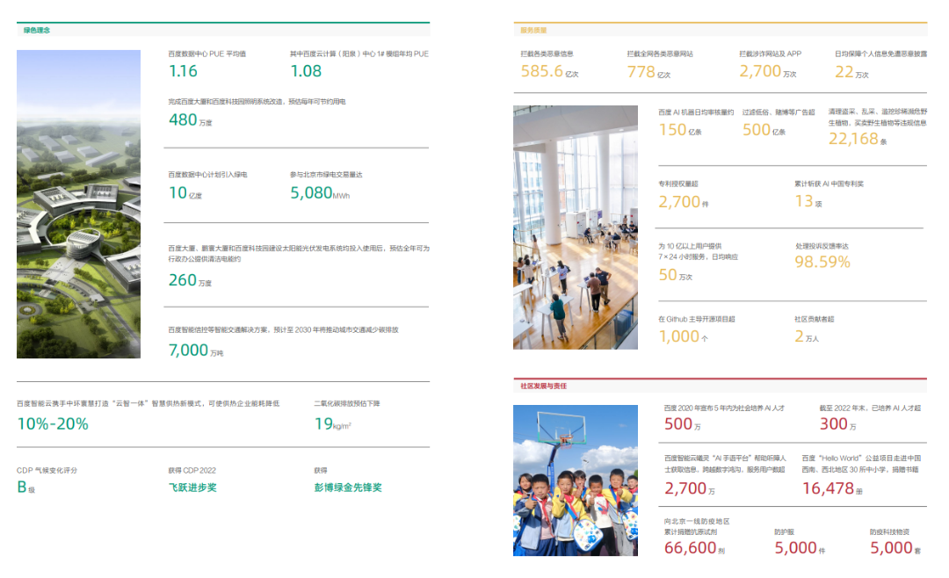Click the label 参与北京市绿电交易量达
The width and height of the screenshot is (949, 578).
tap(326, 174)
